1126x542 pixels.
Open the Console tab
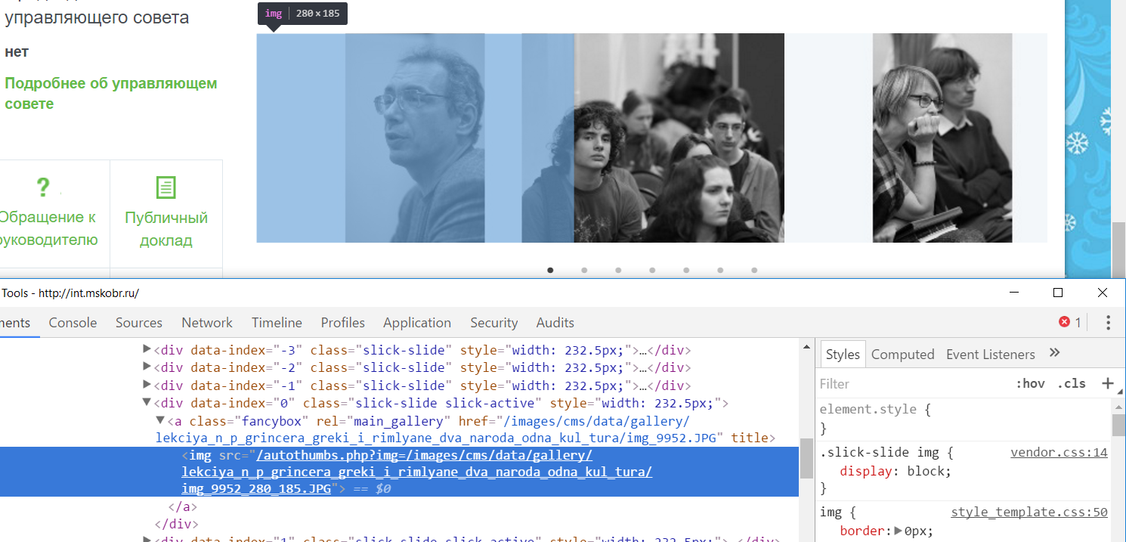tap(73, 323)
